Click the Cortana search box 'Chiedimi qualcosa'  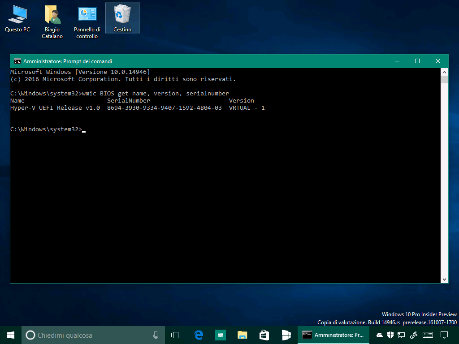(x=93, y=335)
